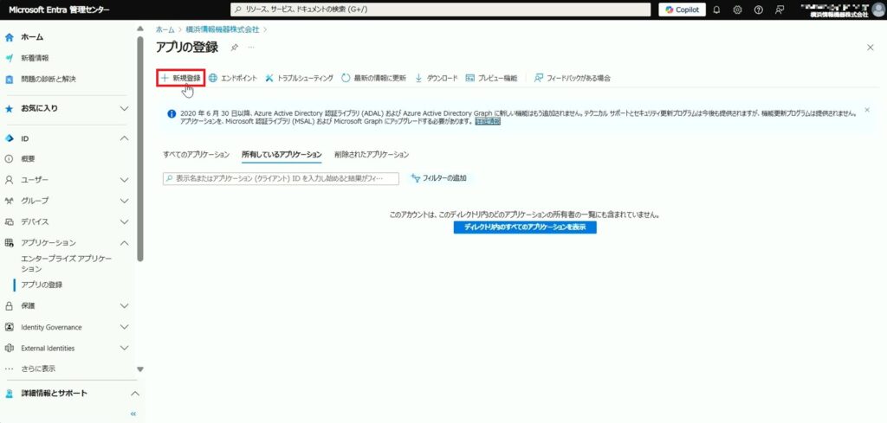
Task: Click the header feedback person icon
Action: click(780, 10)
